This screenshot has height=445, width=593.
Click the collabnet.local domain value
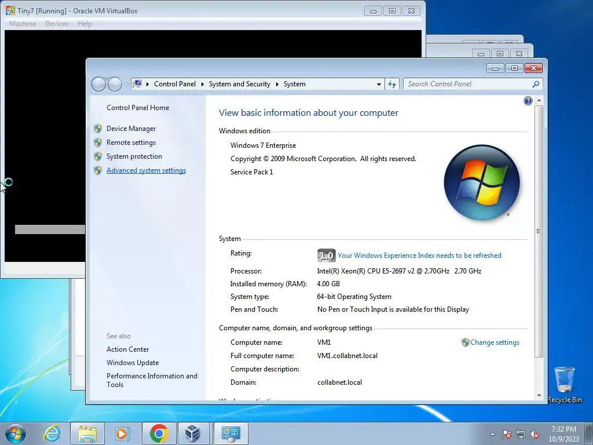339,382
